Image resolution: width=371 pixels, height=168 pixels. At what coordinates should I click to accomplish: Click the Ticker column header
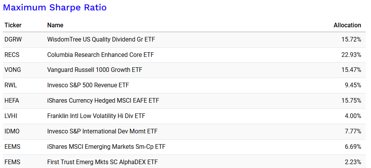click(13, 25)
